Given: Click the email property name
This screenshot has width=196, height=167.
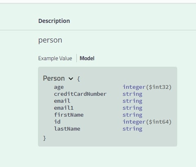Looking at the screenshot, I should [62, 101].
